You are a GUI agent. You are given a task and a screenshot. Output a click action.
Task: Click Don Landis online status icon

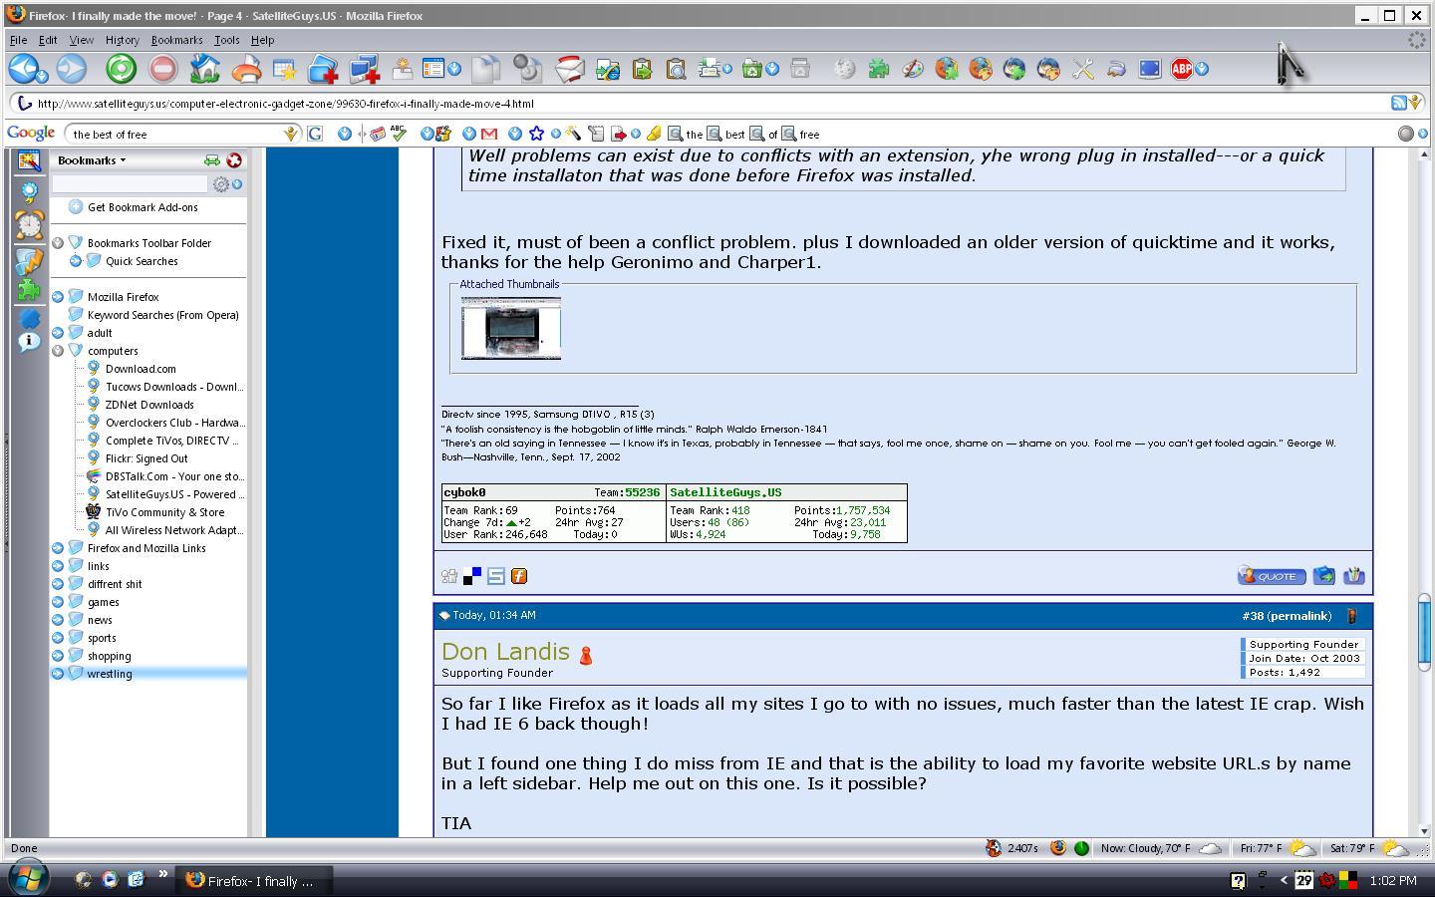(586, 654)
